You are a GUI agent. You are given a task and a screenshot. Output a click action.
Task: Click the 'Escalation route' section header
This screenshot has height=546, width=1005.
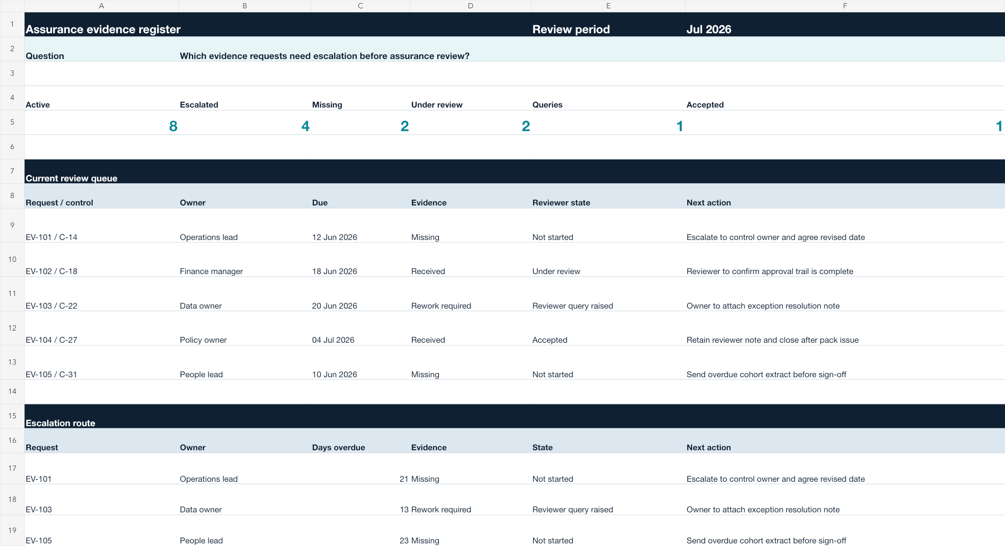click(101, 416)
